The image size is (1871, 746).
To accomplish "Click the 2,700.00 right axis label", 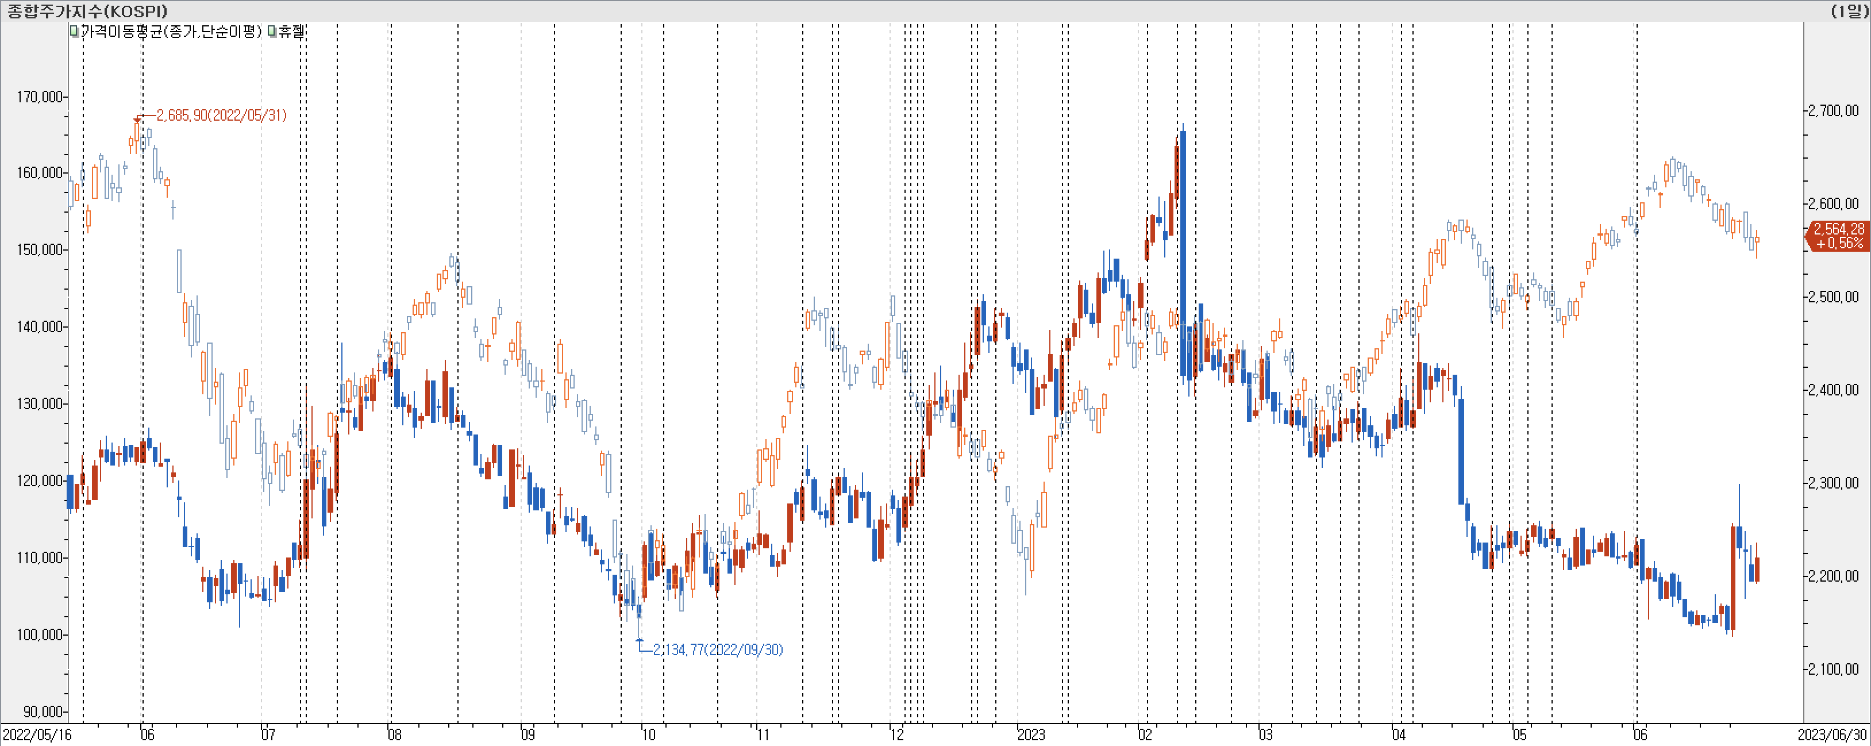I will 1833,110.
